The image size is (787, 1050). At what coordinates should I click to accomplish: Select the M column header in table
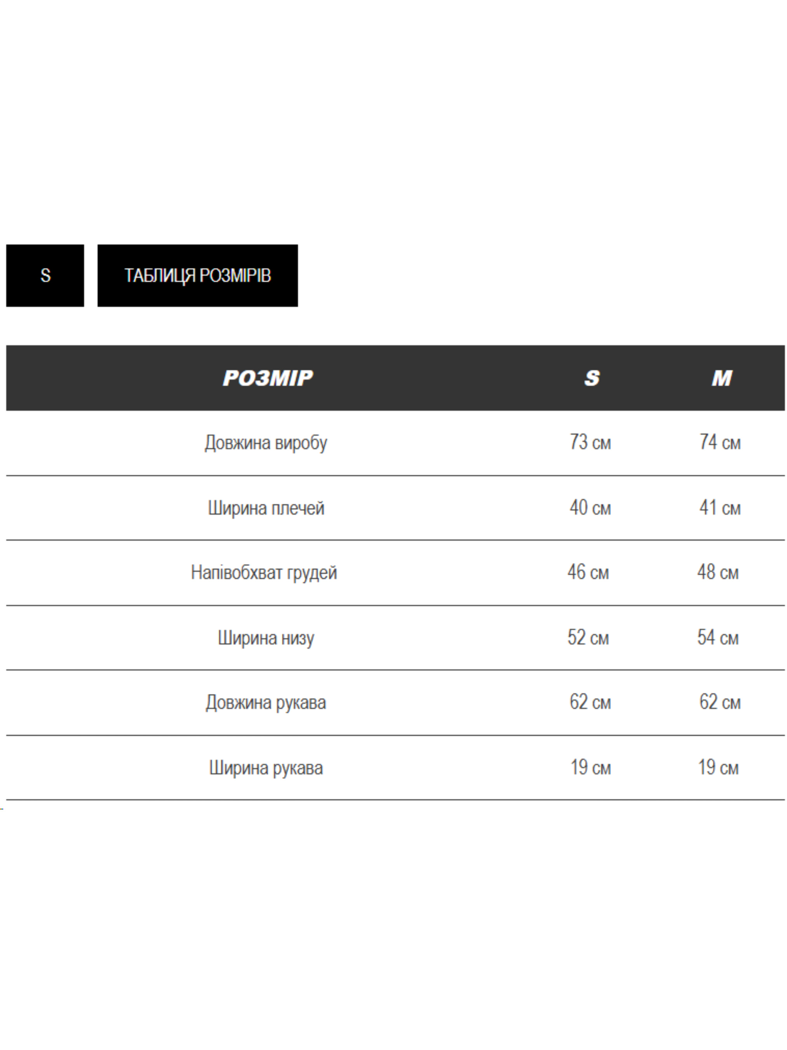pos(722,378)
